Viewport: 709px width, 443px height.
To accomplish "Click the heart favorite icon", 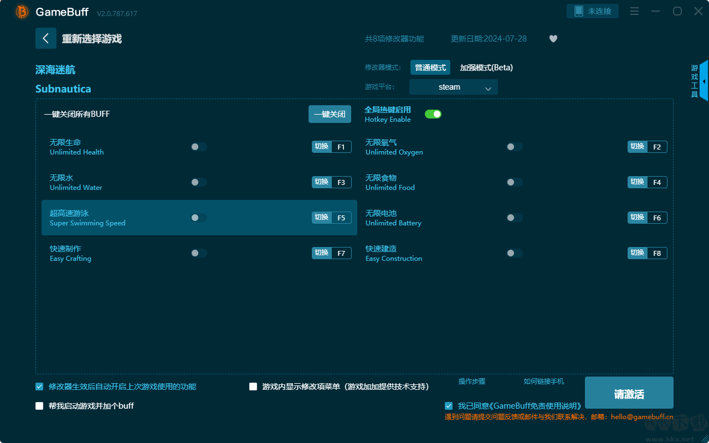I will point(553,39).
